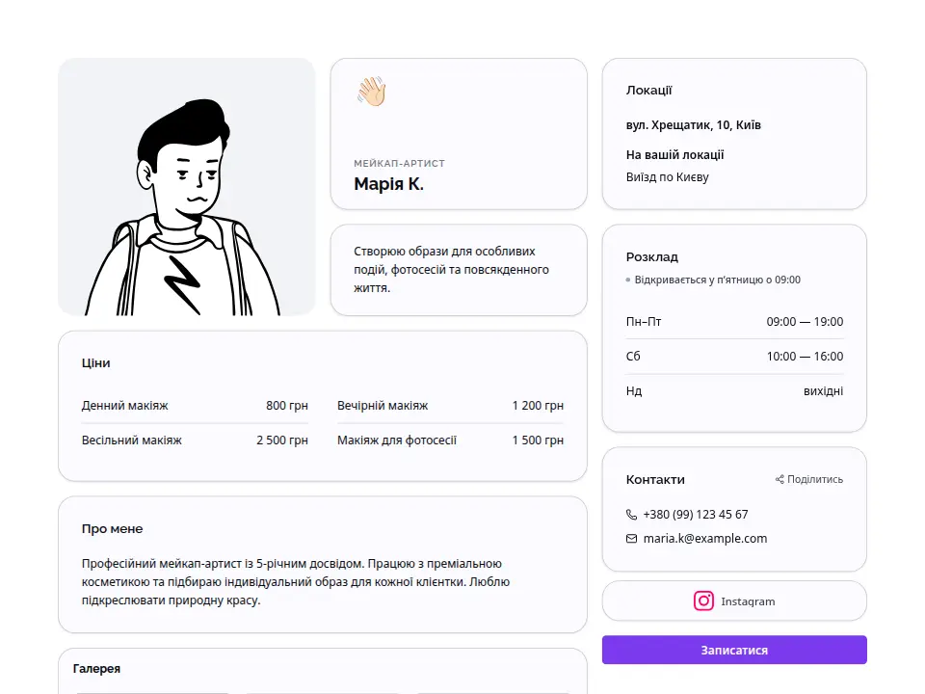Click the 1 200 грн price
This screenshot has height=694, width=925.
(x=538, y=406)
